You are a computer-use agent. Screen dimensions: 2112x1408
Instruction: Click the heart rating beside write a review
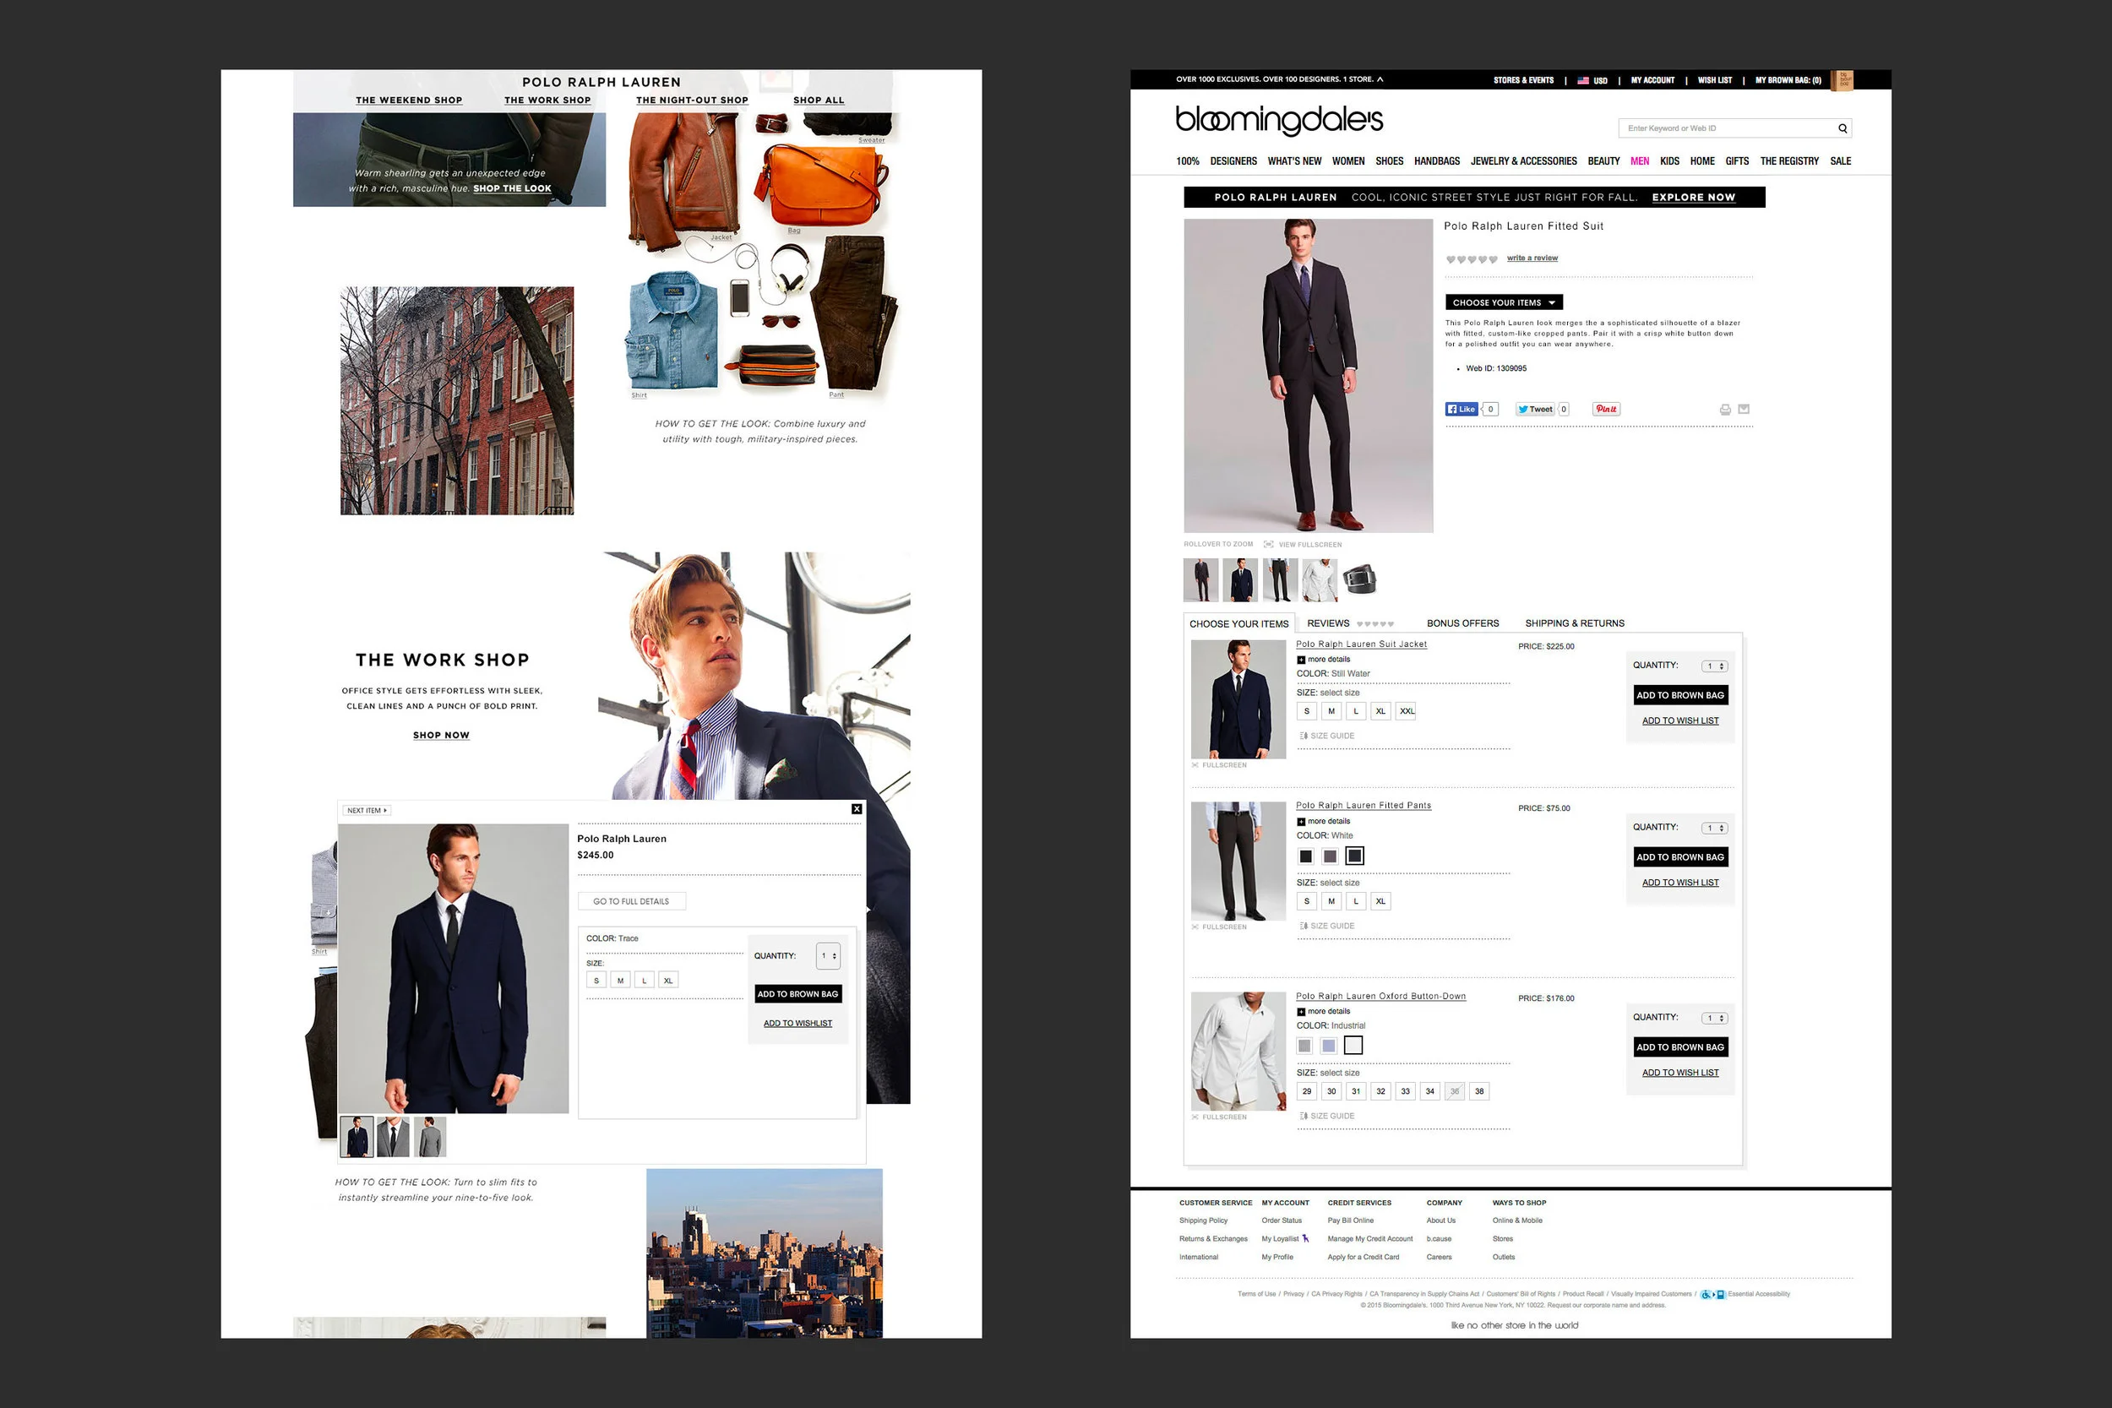click(1471, 259)
